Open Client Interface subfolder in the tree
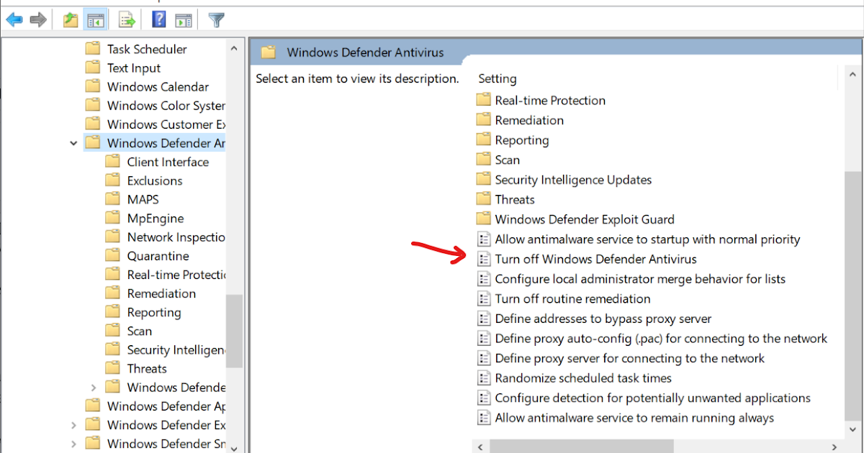This screenshot has height=453, width=864. 167,162
